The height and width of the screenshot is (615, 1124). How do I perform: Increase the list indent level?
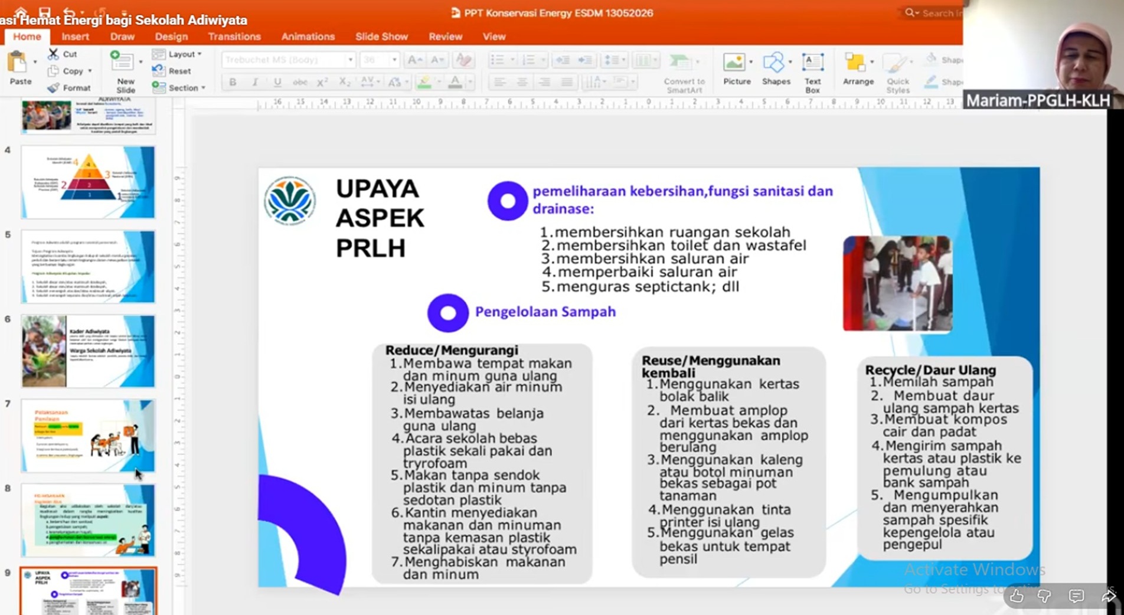click(x=585, y=60)
